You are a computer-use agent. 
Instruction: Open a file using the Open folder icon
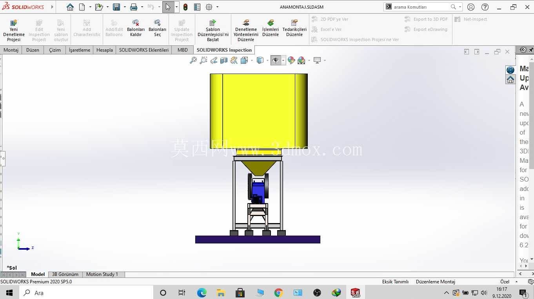(99, 7)
